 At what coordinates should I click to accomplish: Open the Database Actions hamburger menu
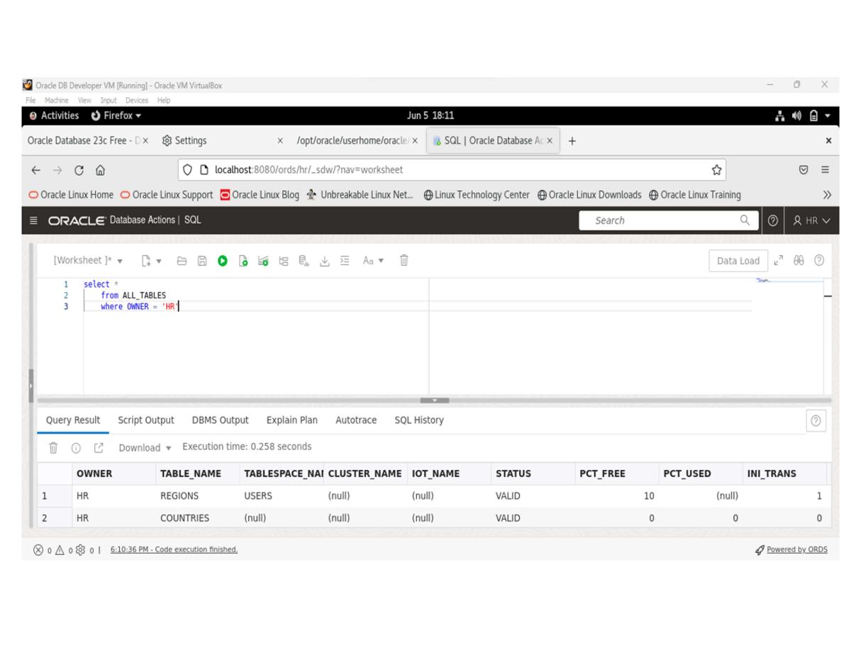33,220
